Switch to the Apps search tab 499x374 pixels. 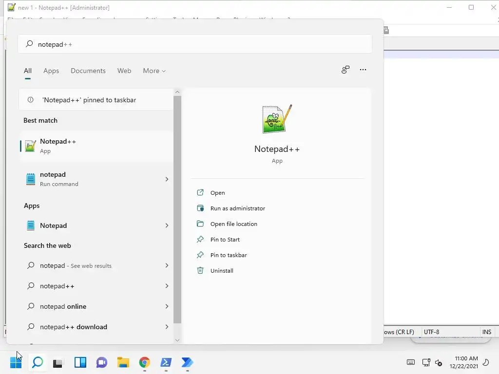coord(51,71)
